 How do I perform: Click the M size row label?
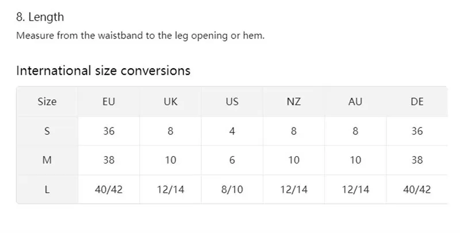47,160
